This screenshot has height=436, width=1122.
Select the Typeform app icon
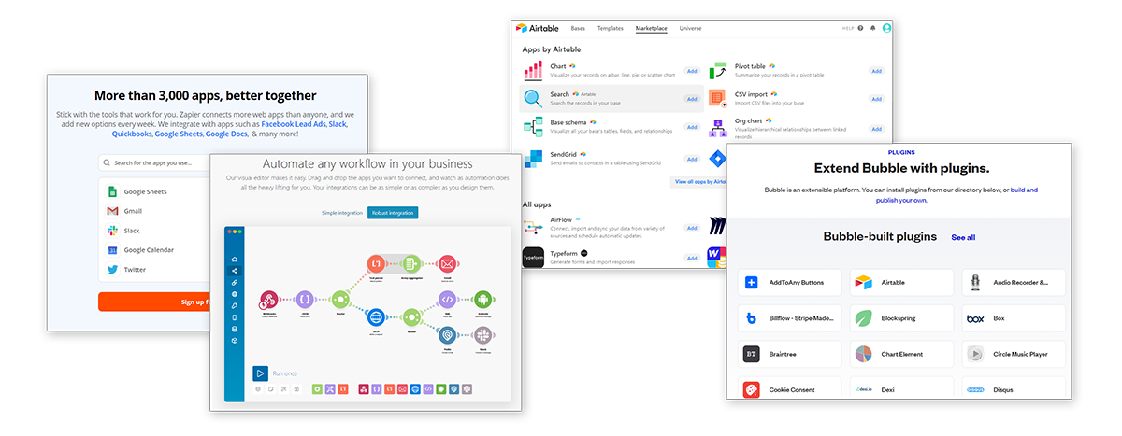(533, 257)
